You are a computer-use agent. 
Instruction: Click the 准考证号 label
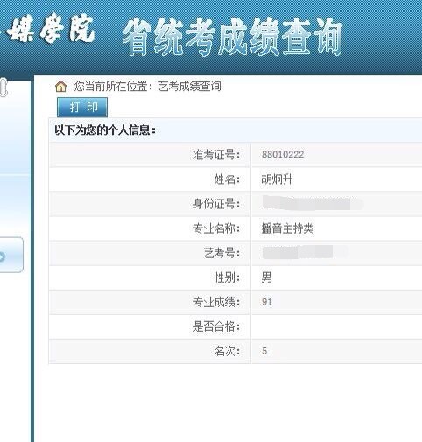tap(216, 154)
